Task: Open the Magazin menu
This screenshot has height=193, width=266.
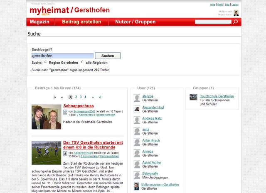Action: pos(39,22)
